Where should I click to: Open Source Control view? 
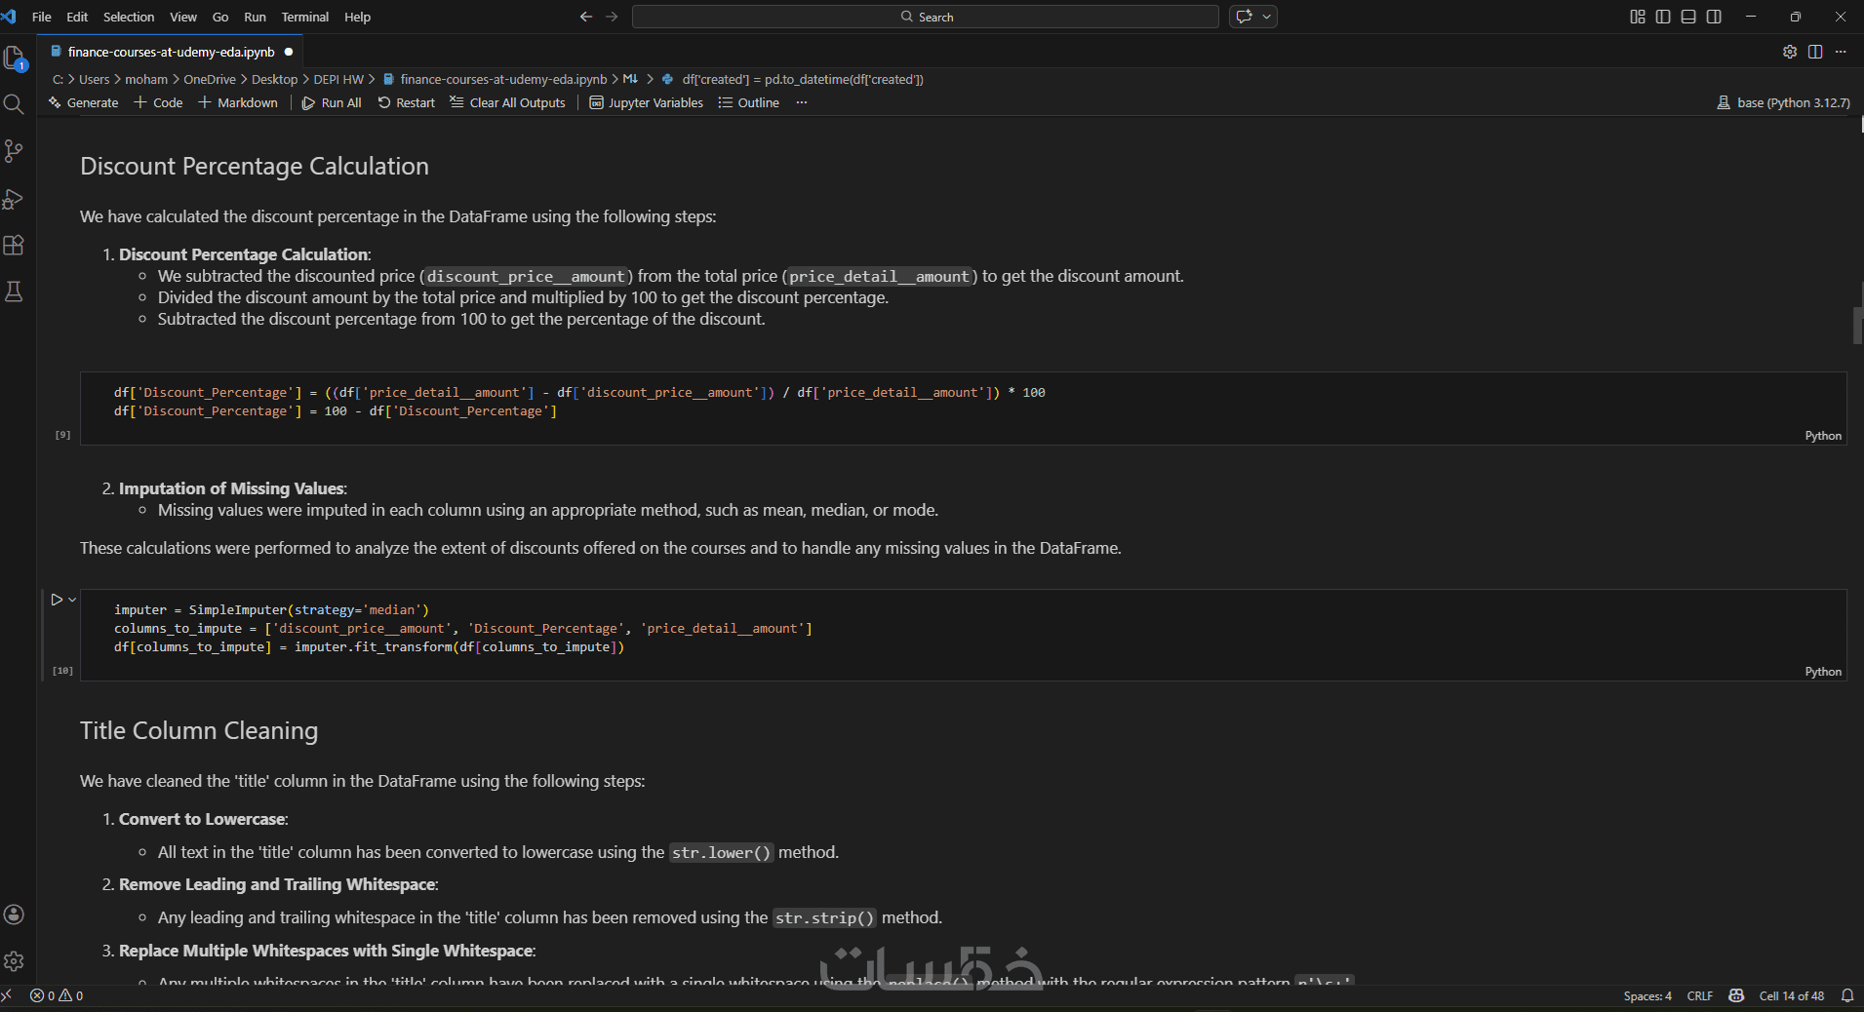pos(14,151)
